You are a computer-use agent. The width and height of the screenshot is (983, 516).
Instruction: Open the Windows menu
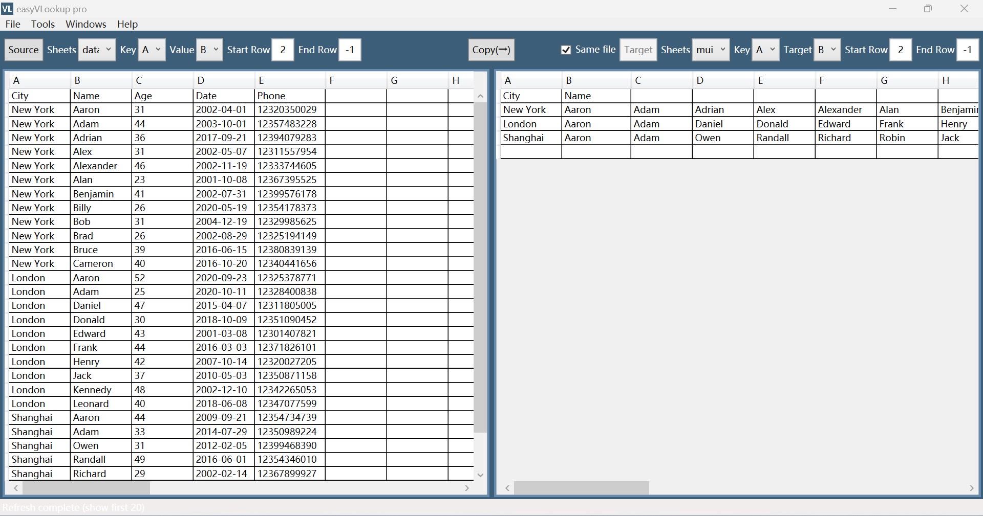[86, 24]
